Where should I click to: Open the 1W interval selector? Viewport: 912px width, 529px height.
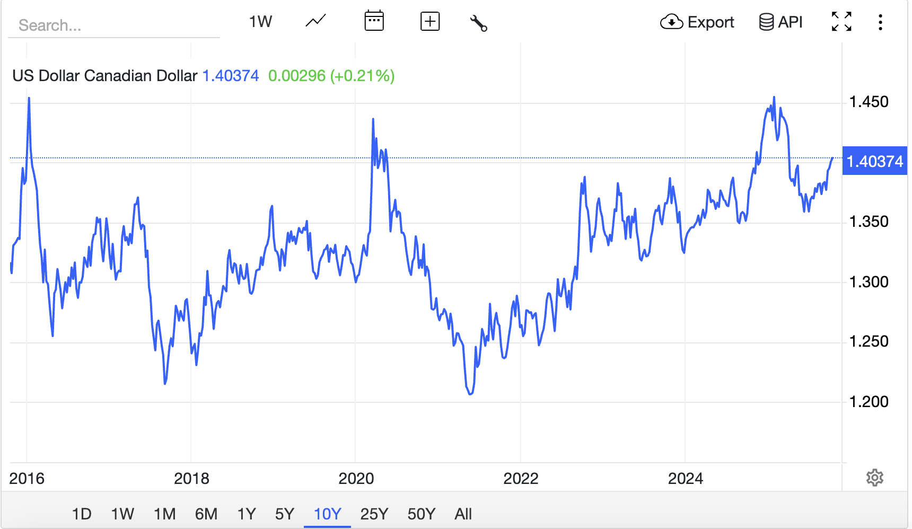tap(260, 21)
